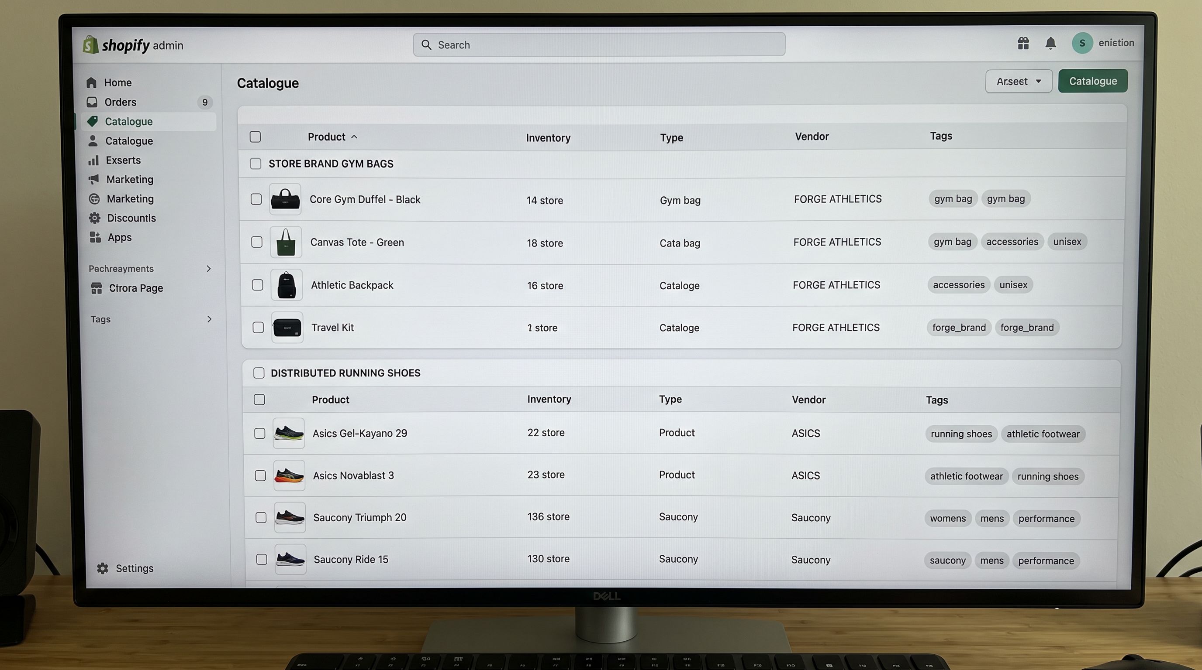
Task: Select Canvas Tote - Green checkbox
Action: (257, 242)
